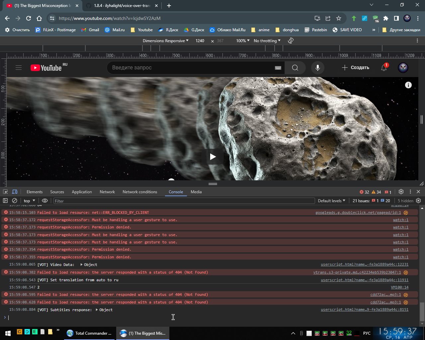Open live expression eye icon
The width and height of the screenshot is (425, 340).
(x=45, y=201)
